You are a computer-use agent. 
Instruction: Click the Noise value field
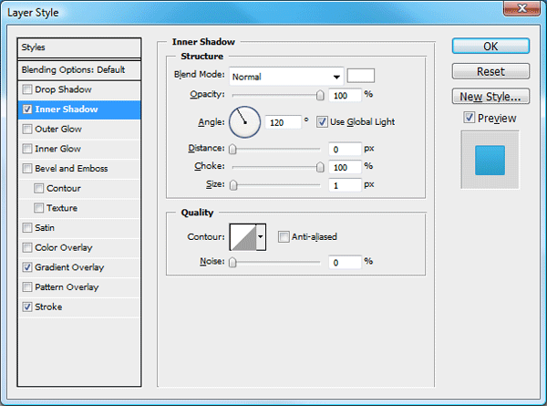pos(345,263)
